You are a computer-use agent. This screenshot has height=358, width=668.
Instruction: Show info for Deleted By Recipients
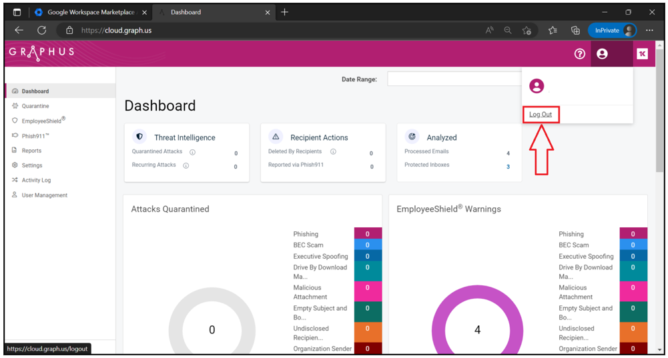(x=333, y=151)
